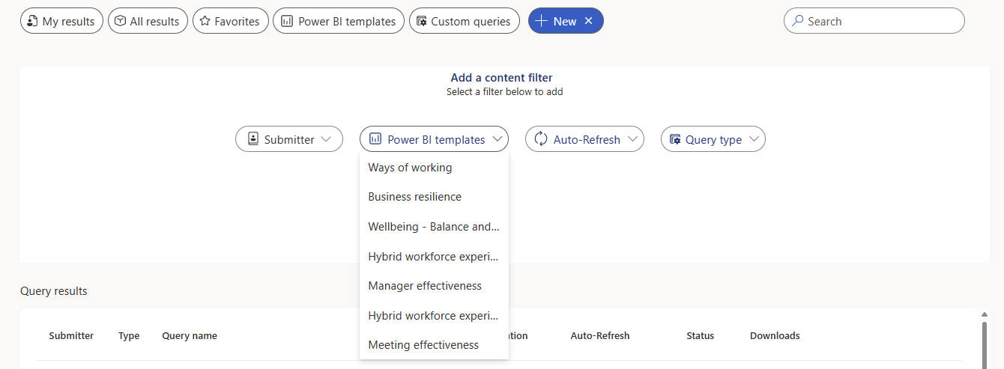The height and width of the screenshot is (369, 1004).
Task: Click the star icon on Favorites
Action: point(205,21)
